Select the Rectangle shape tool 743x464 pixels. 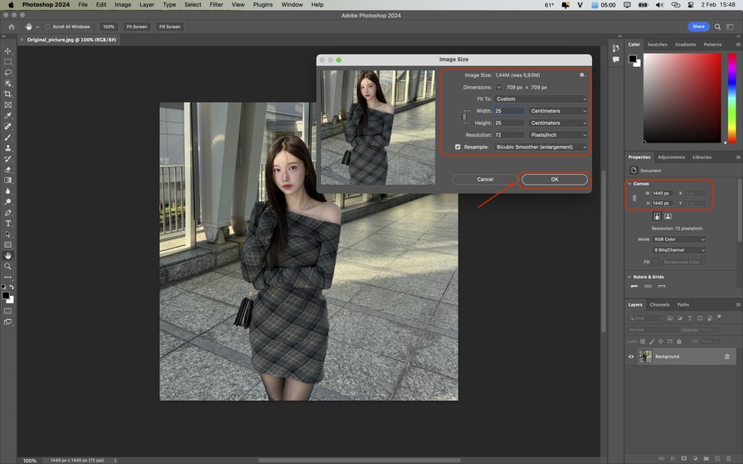point(8,245)
